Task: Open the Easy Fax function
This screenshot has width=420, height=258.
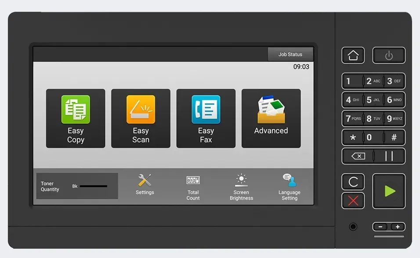Action: coord(206,118)
